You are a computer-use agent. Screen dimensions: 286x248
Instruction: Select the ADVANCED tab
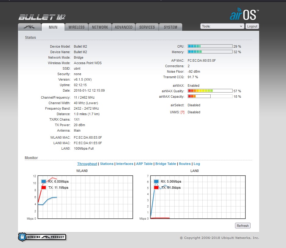click(124, 27)
